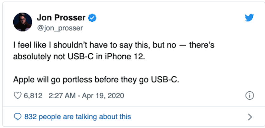Click the Apr 19, 2020 date
This screenshot has width=265, height=128.
pyautogui.click(x=104, y=95)
